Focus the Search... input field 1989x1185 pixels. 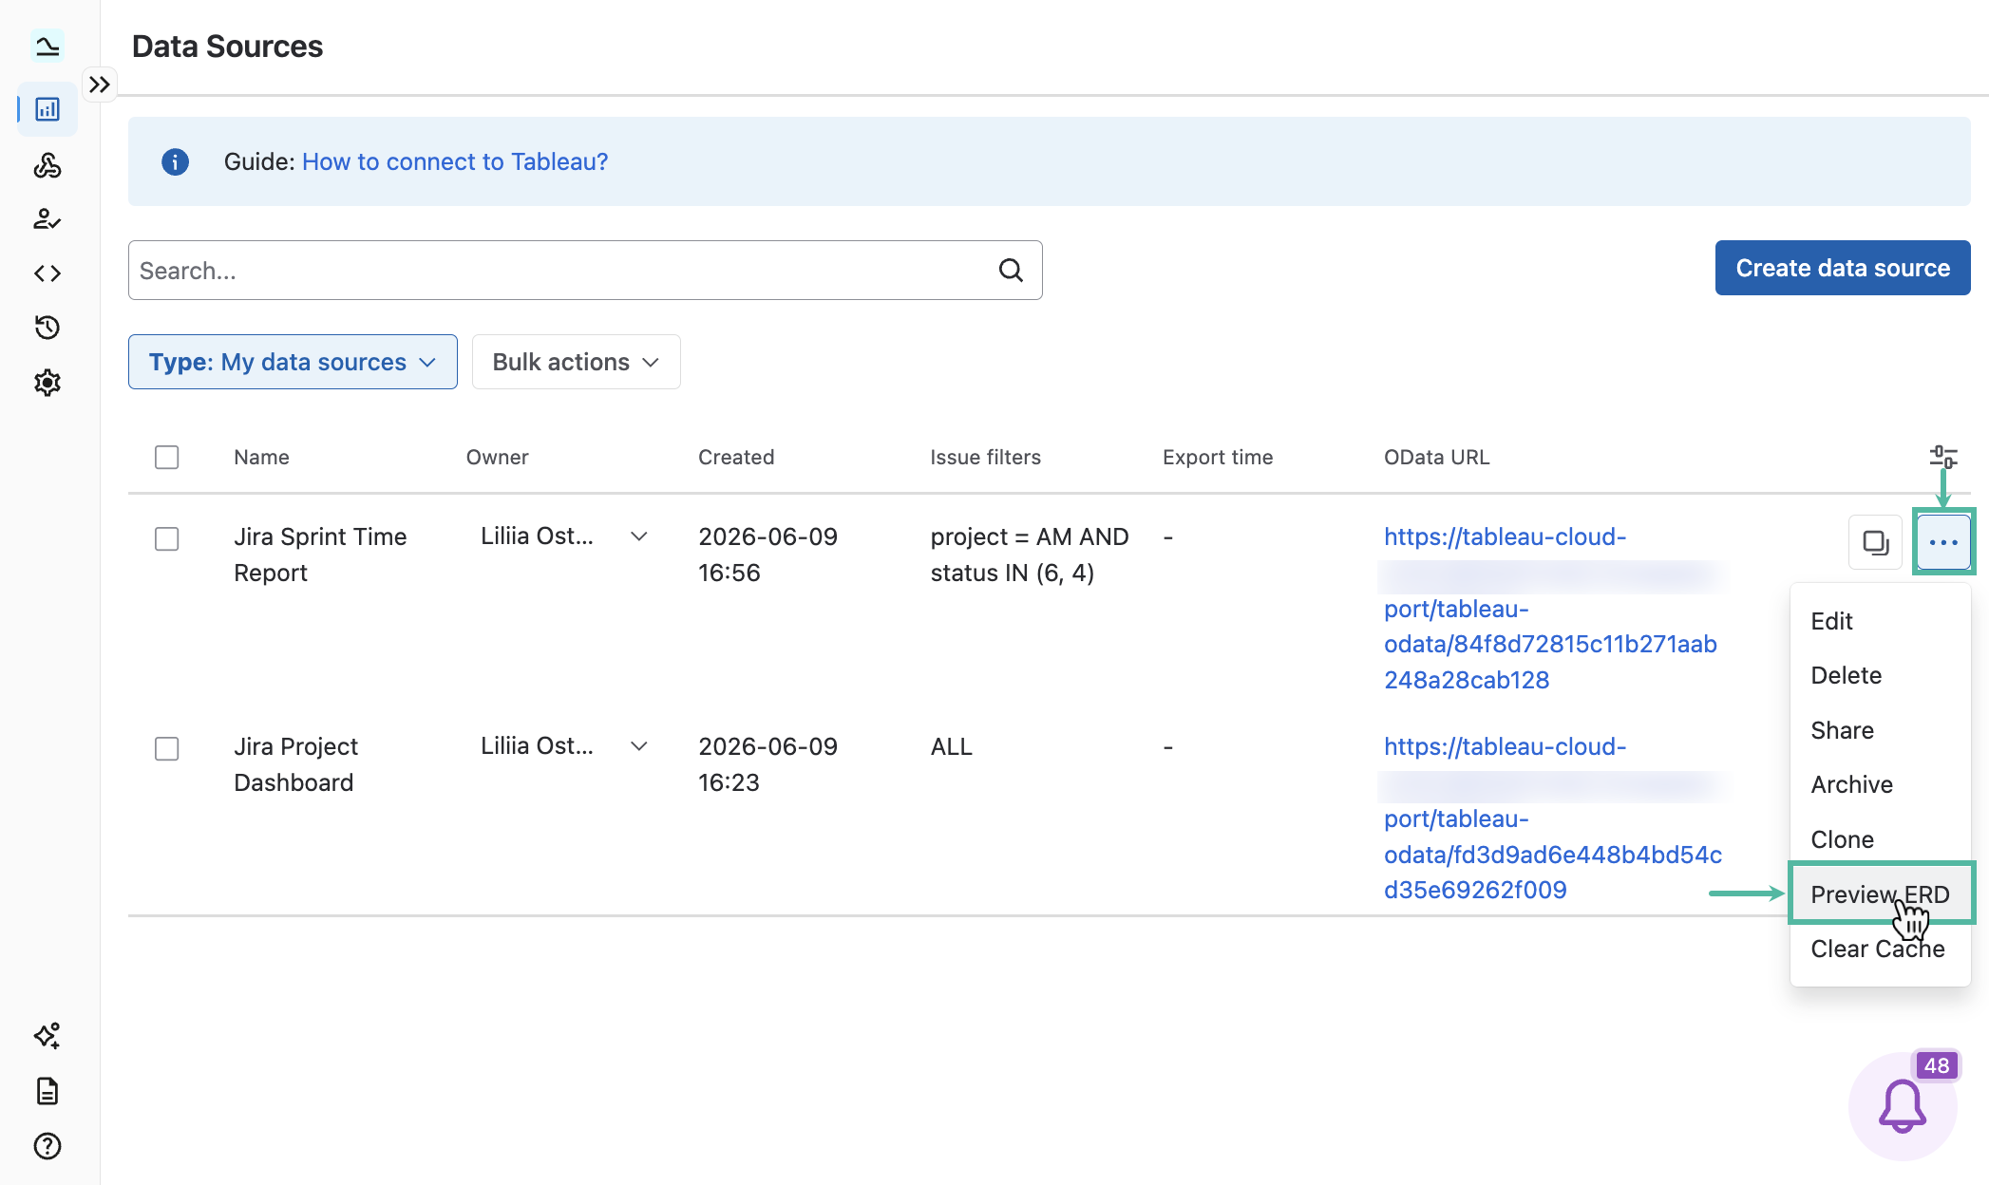(585, 271)
